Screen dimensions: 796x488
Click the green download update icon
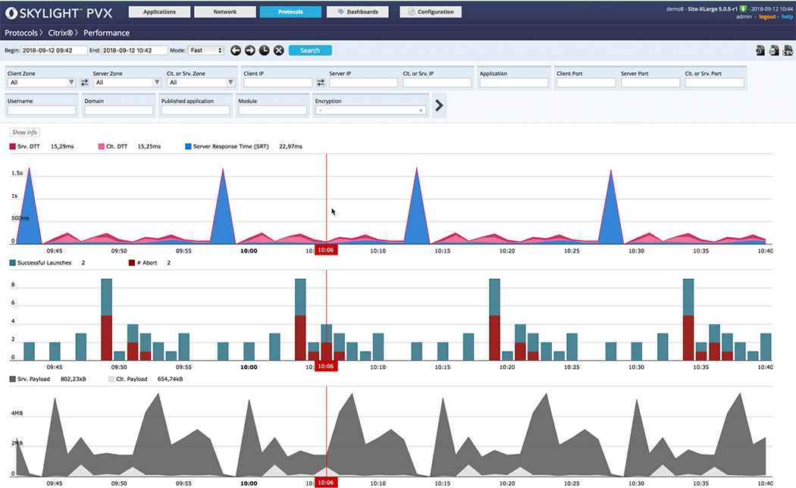[x=743, y=8]
